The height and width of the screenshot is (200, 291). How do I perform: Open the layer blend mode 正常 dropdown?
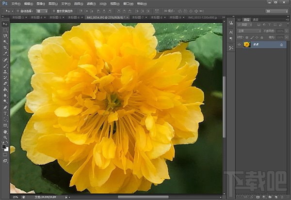248,32
